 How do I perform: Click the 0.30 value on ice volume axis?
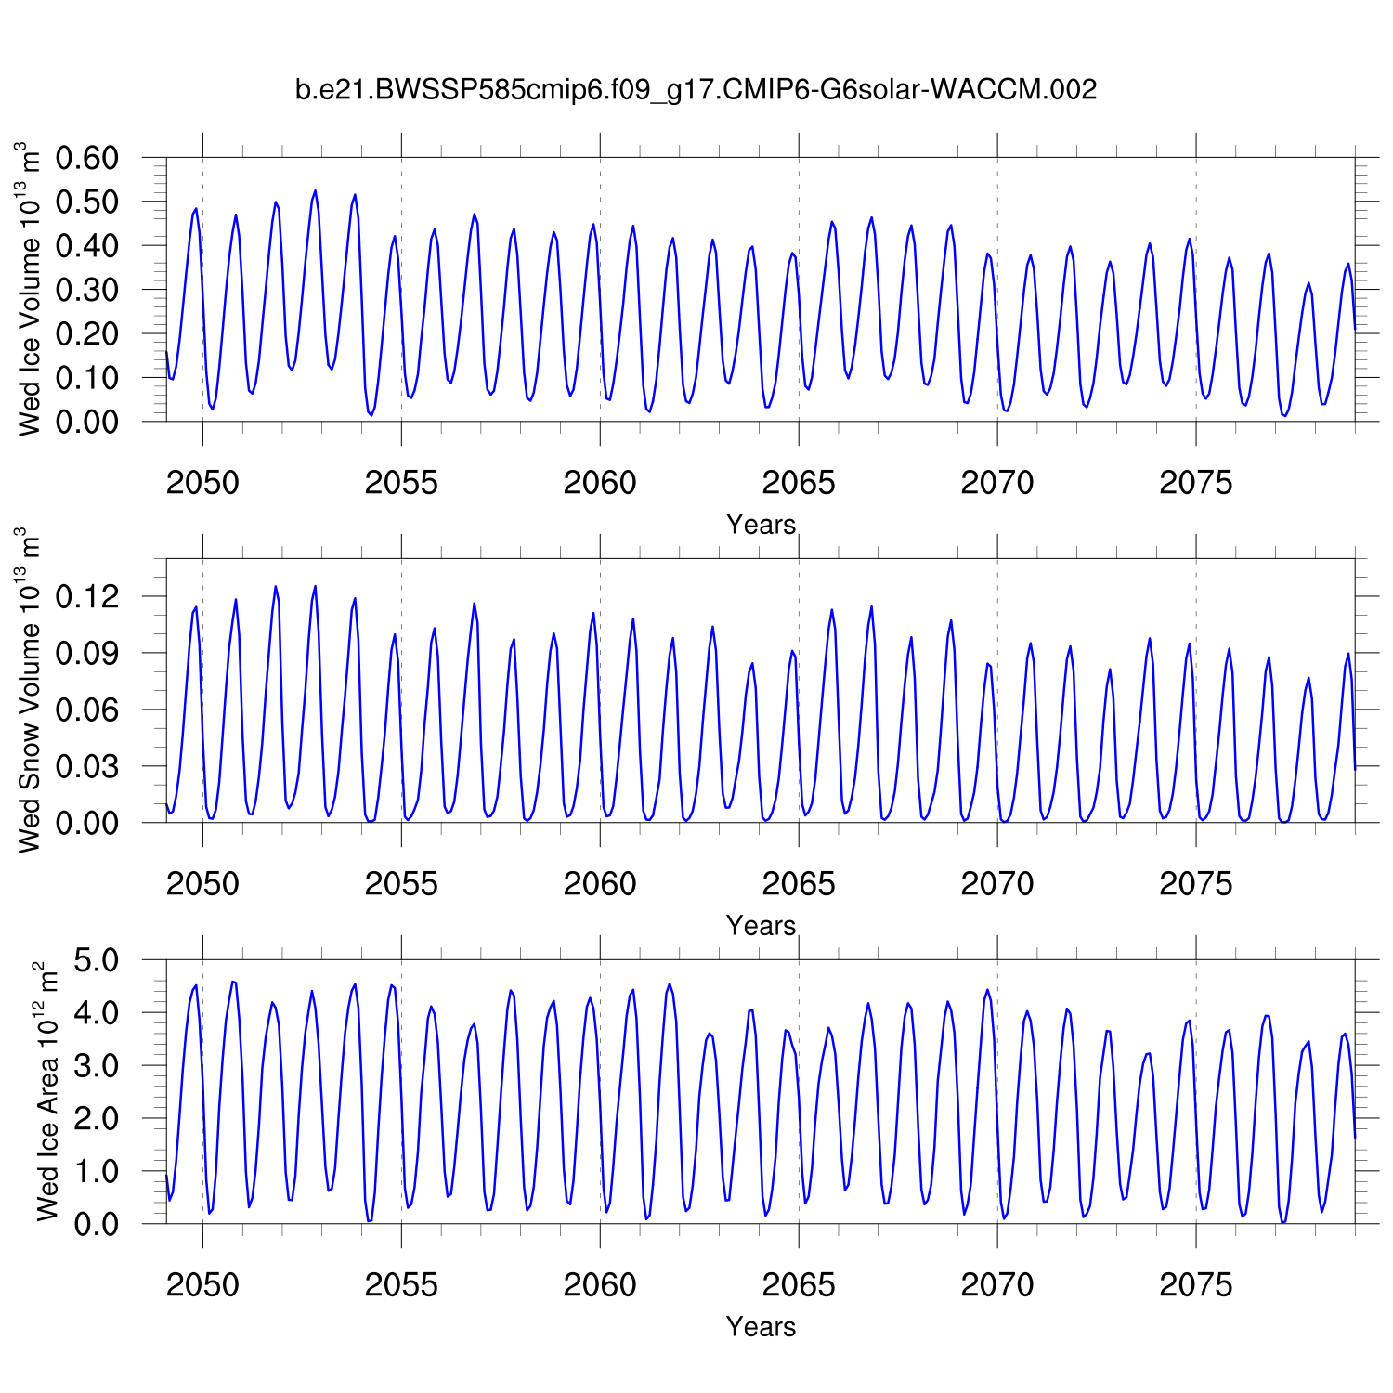click(87, 290)
